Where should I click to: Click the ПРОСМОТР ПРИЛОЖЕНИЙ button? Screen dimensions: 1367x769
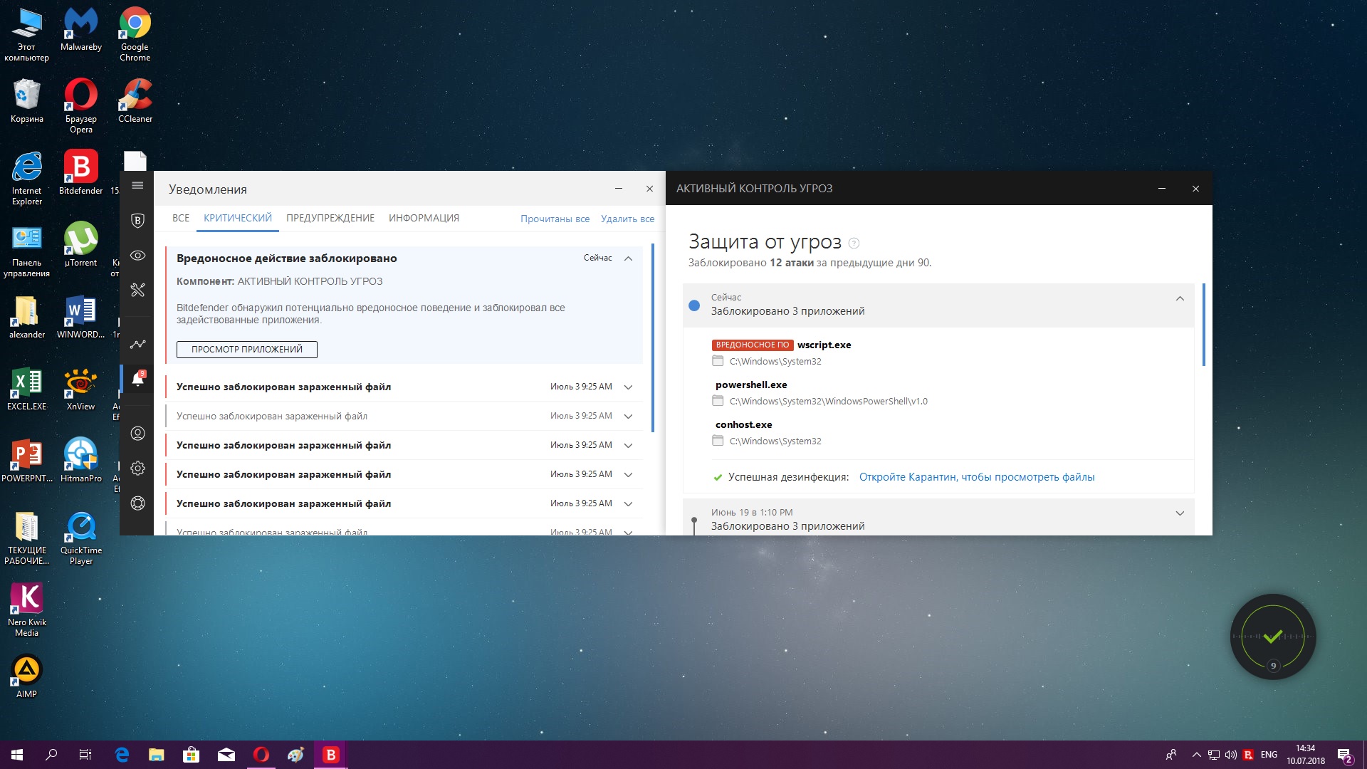click(x=246, y=350)
